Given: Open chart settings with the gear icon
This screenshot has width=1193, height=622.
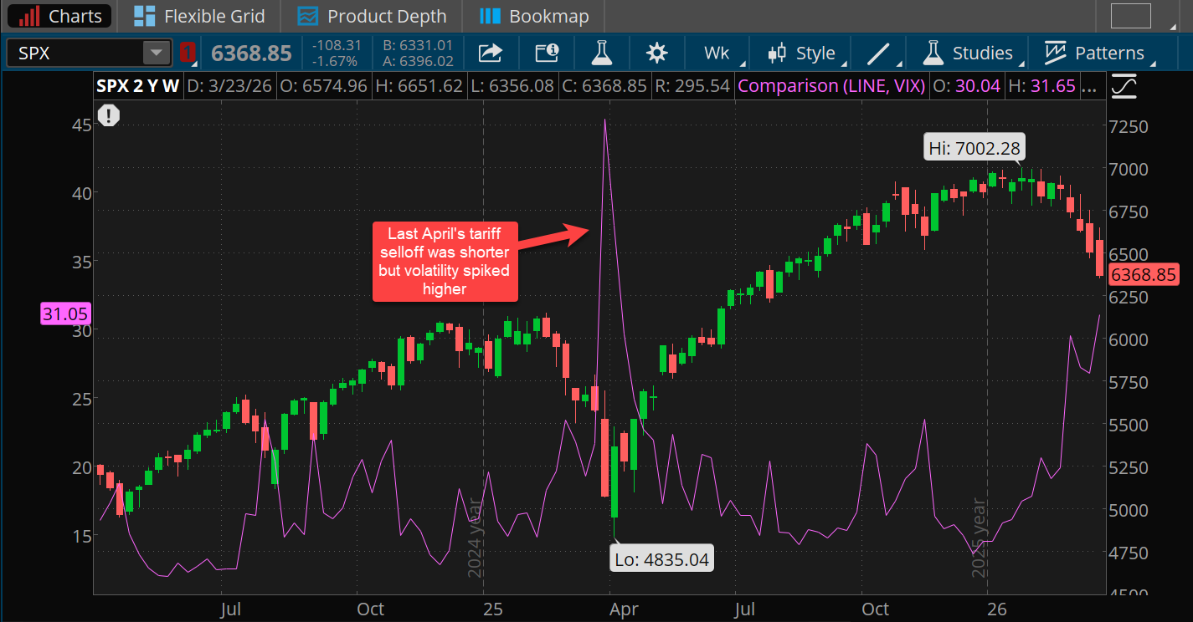Looking at the screenshot, I should point(656,52).
